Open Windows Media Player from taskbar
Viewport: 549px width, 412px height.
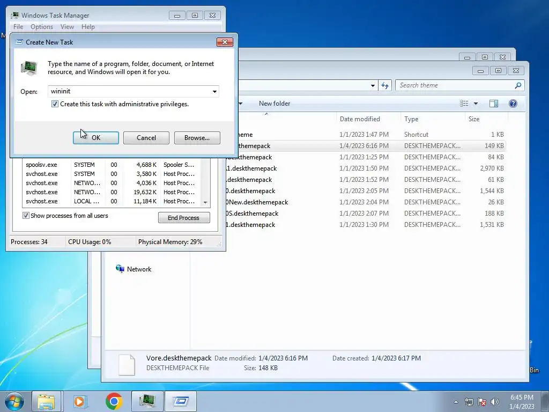click(x=80, y=401)
